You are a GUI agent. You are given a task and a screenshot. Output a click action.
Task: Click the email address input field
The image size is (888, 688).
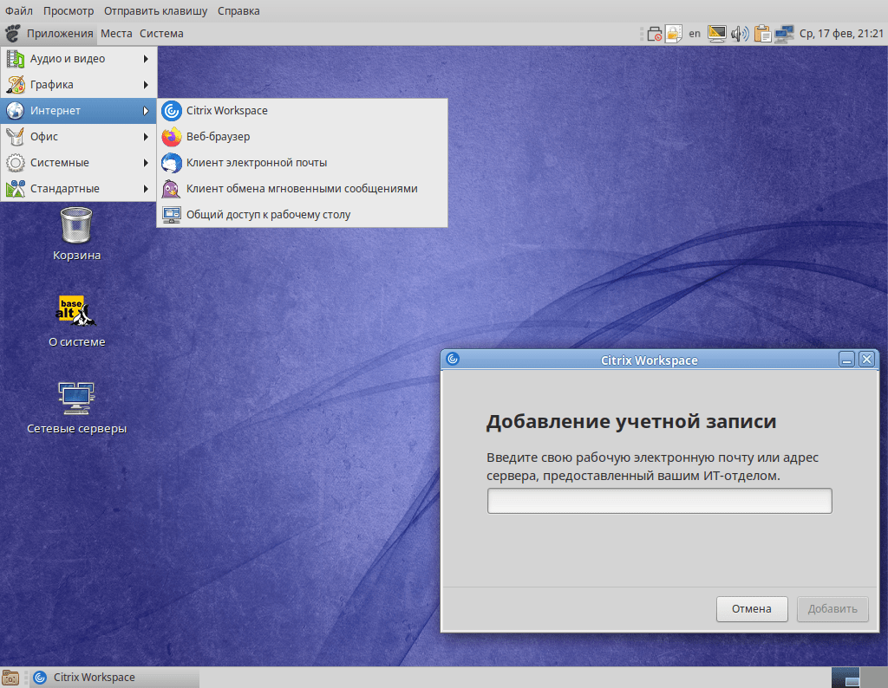click(659, 500)
